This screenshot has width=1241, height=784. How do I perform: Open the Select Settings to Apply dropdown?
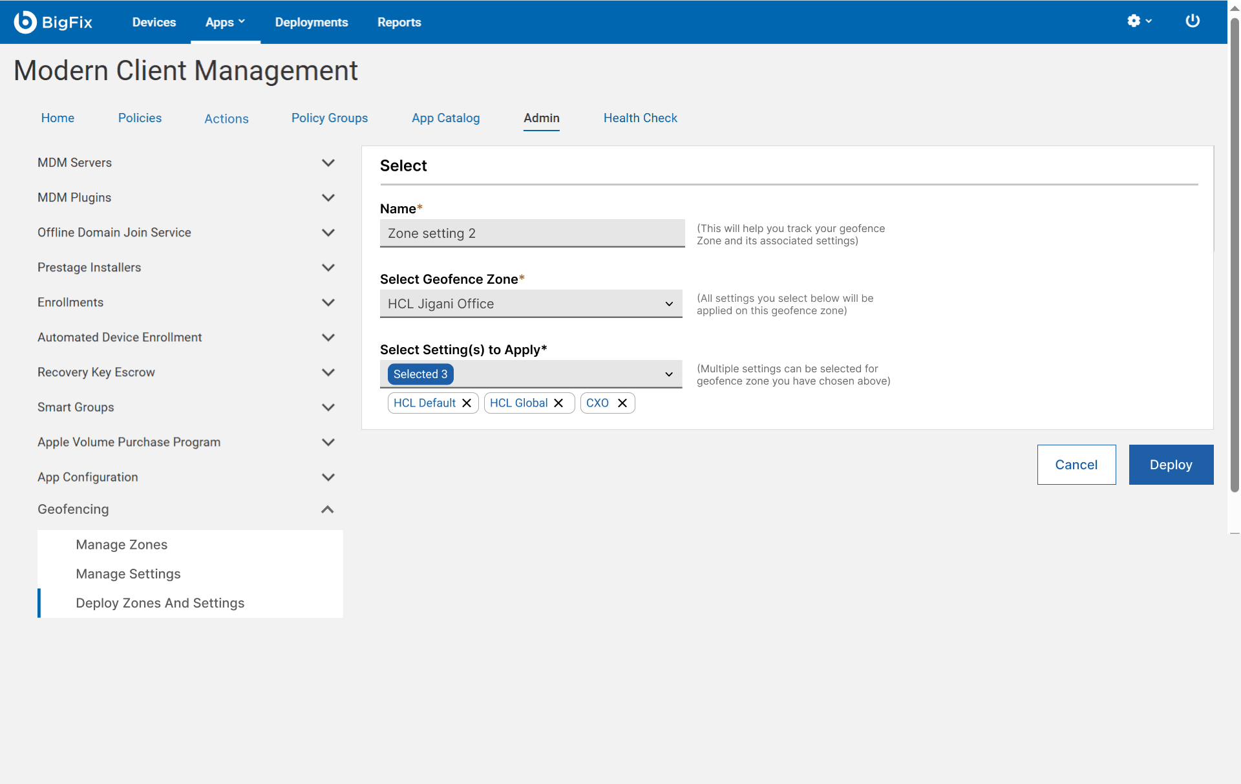[531, 374]
